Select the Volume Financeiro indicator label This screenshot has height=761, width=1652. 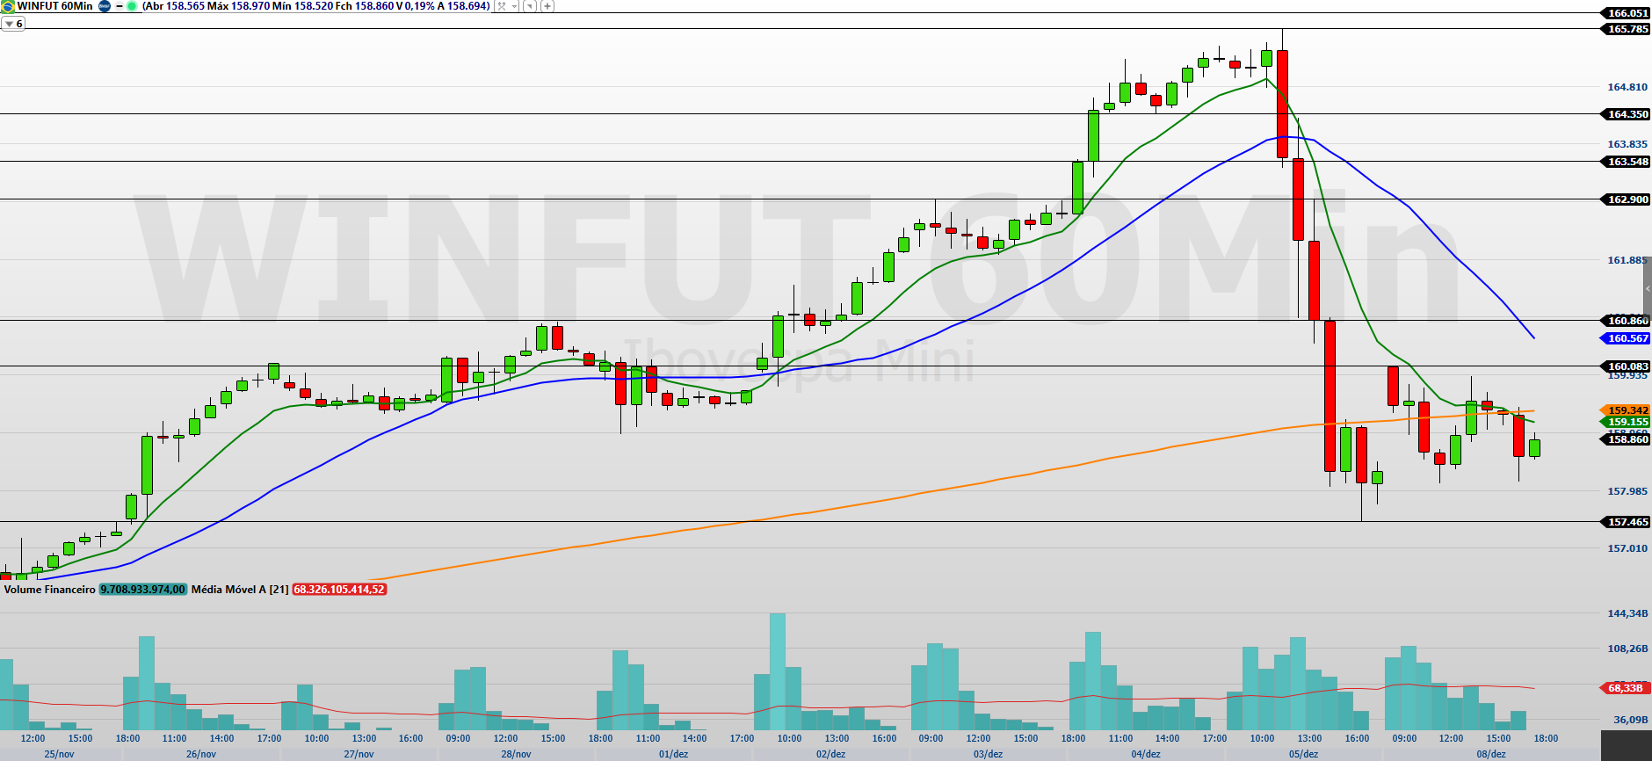[49, 590]
